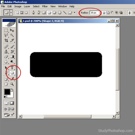Select the Eyedropper tool
Viewport: 135px width, 135px height.
point(12,79)
